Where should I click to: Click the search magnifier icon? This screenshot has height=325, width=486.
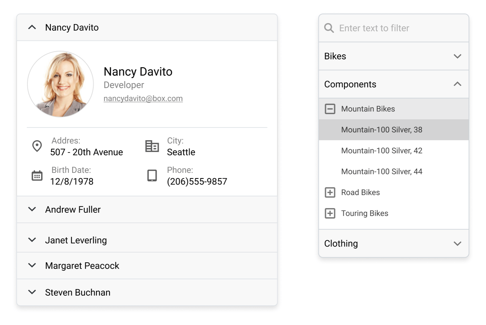329,28
